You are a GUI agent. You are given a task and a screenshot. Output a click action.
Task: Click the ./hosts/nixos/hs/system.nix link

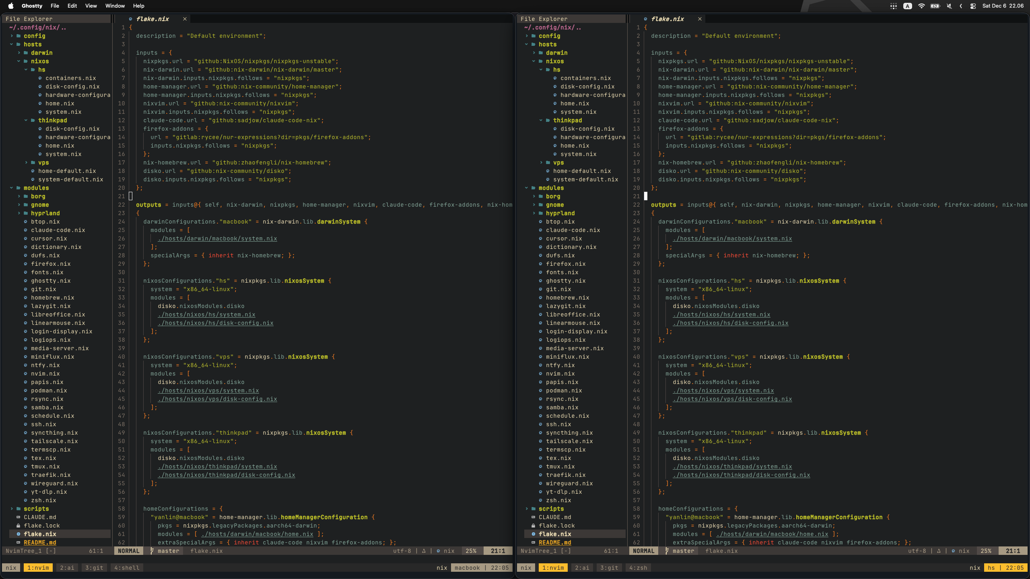[206, 314]
